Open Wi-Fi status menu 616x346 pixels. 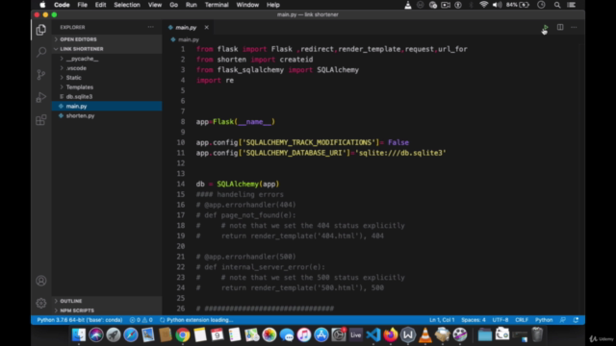tap(483, 5)
